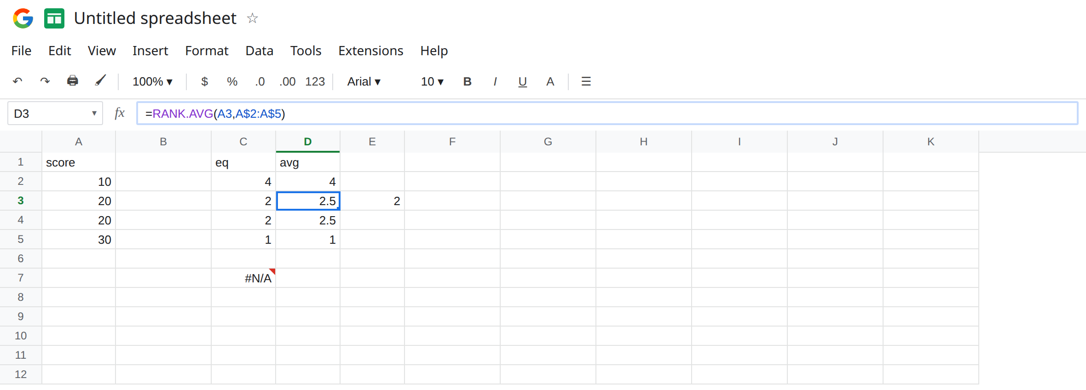Click the formula bar with RANK.AVG formula
Image resolution: width=1086 pixels, height=390 pixels.
tap(607, 113)
